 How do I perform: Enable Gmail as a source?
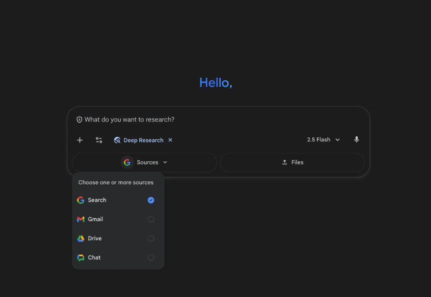click(x=151, y=219)
